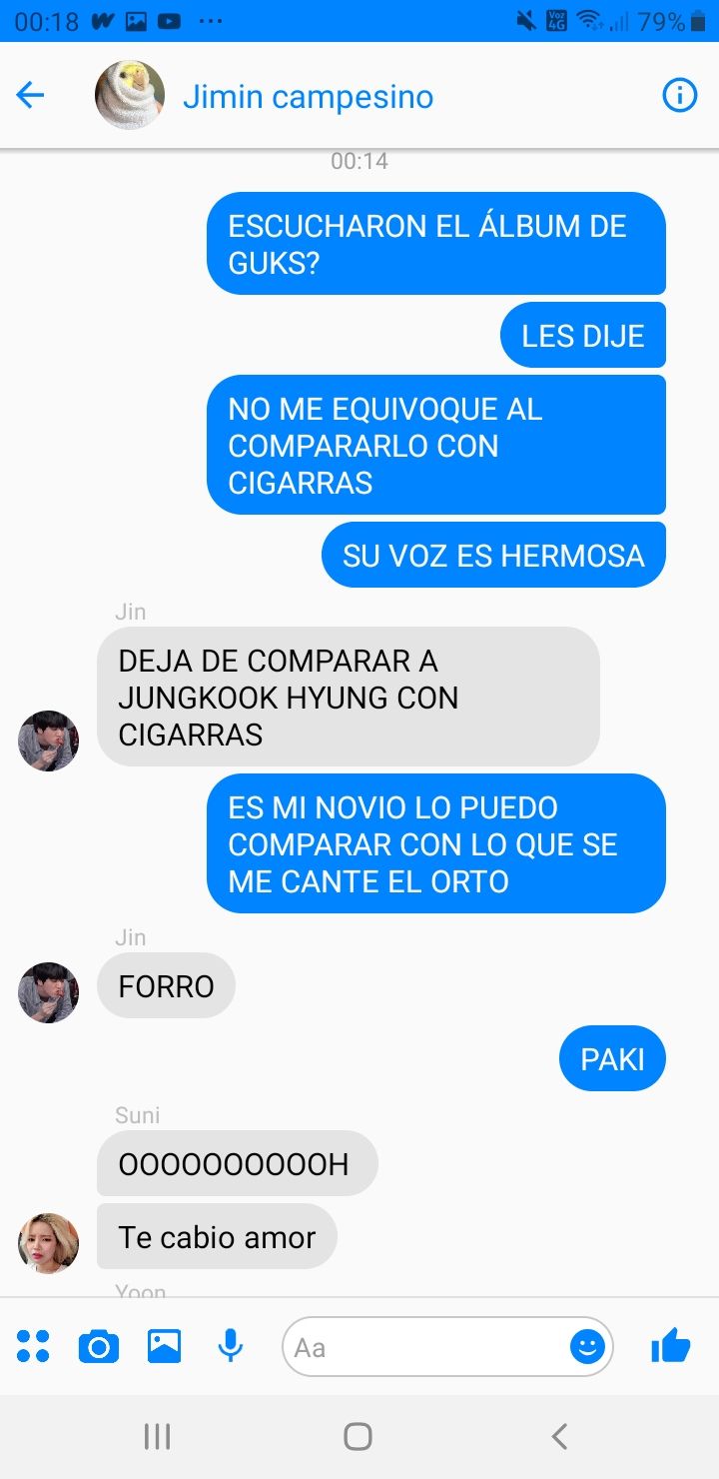This screenshot has height=1479, width=719.
Task: Open the Jimin campesino chat title
Action: tap(308, 97)
